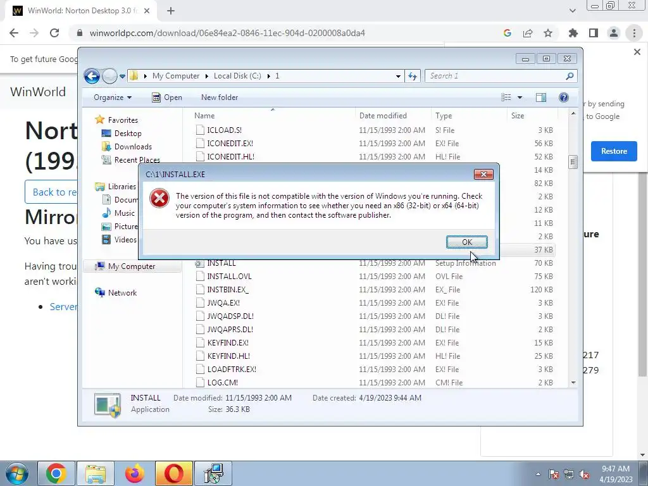Expand the address bar previous locations dropdown
648x486 pixels.
[398, 76]
